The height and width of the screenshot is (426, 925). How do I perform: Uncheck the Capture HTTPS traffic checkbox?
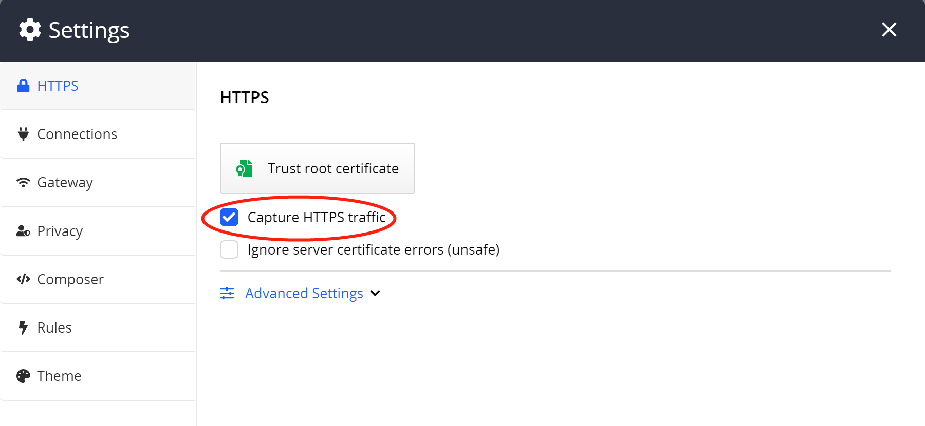[x=229, y=217]
